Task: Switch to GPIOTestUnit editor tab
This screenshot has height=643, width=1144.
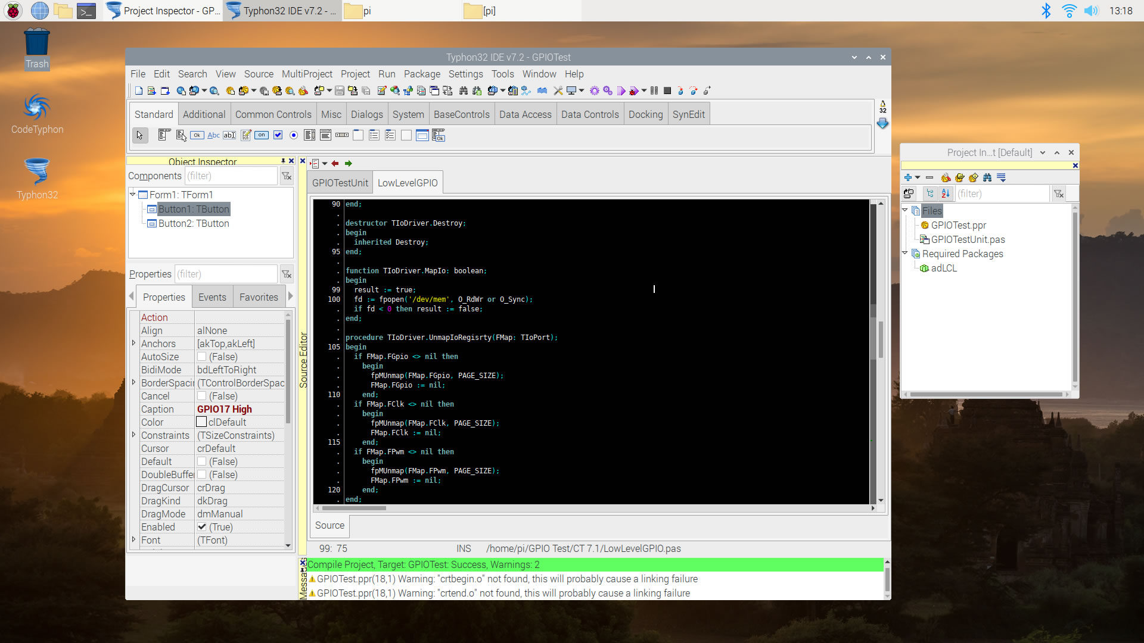Action: [340, 183]
